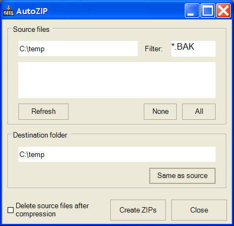This screenshot has height=226, width=234.
Task: Click the 'Filter:' label
Action: click(153, 49)
